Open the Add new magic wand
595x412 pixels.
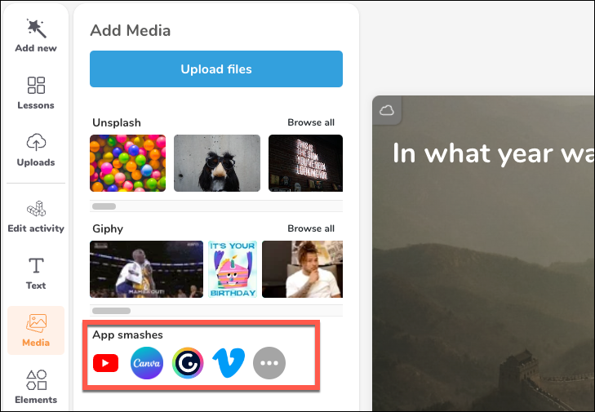tap(36, 35)
